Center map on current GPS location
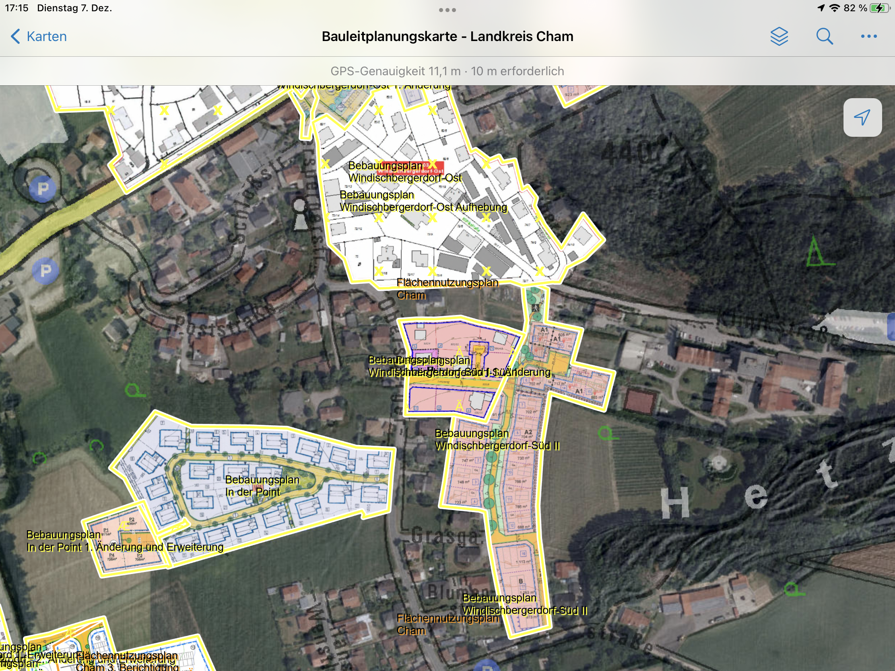This screenshot has width=895, height=671. coord(862,117)
